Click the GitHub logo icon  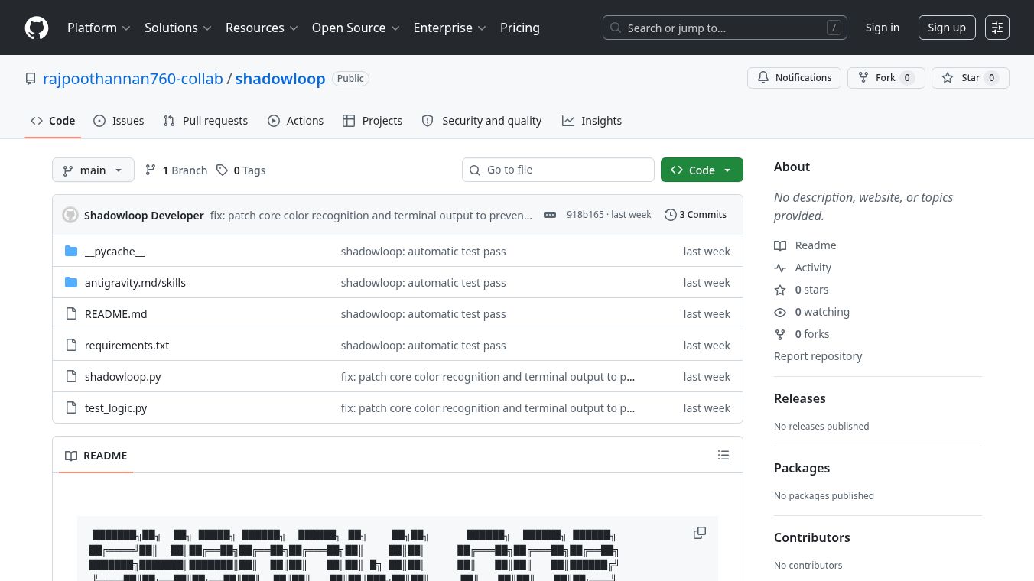tap(37, 28)
